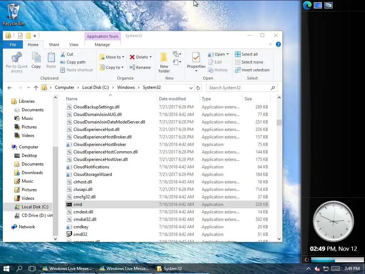Viewport: 365px width, 274px height.
Task: Switch to the Share ribbon tab
Action: 54,45
